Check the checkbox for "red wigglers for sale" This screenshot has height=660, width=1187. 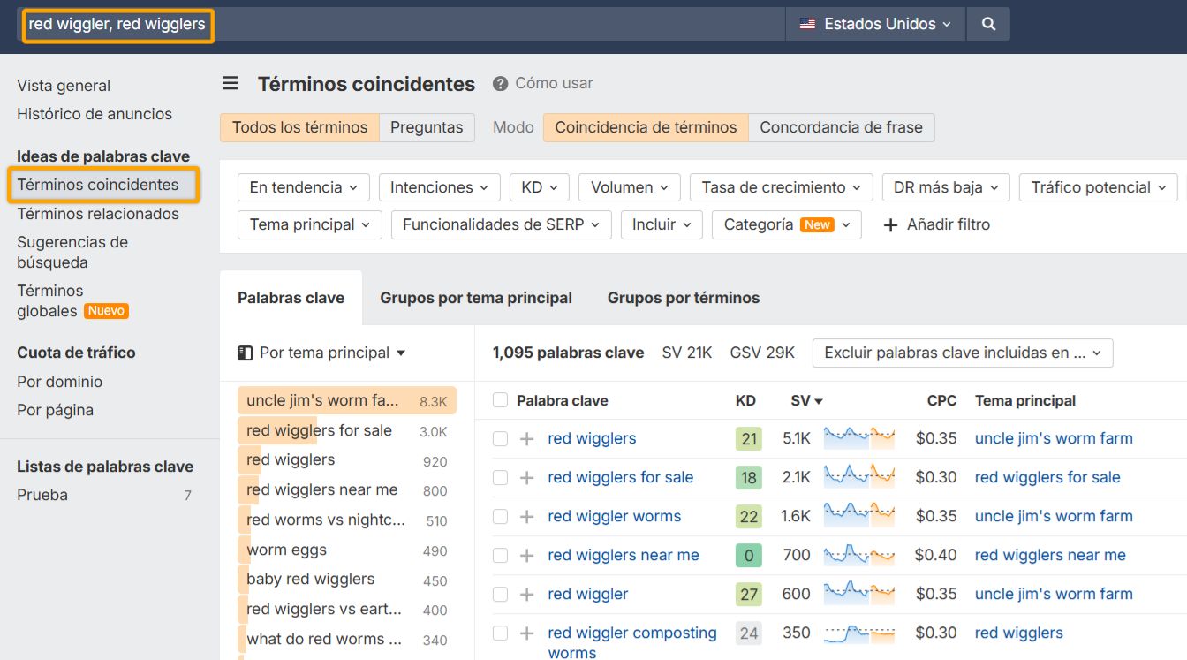pos(499,477)
